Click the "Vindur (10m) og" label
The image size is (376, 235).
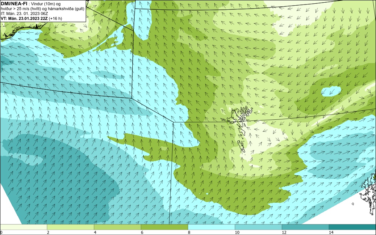tap(46, 4)
